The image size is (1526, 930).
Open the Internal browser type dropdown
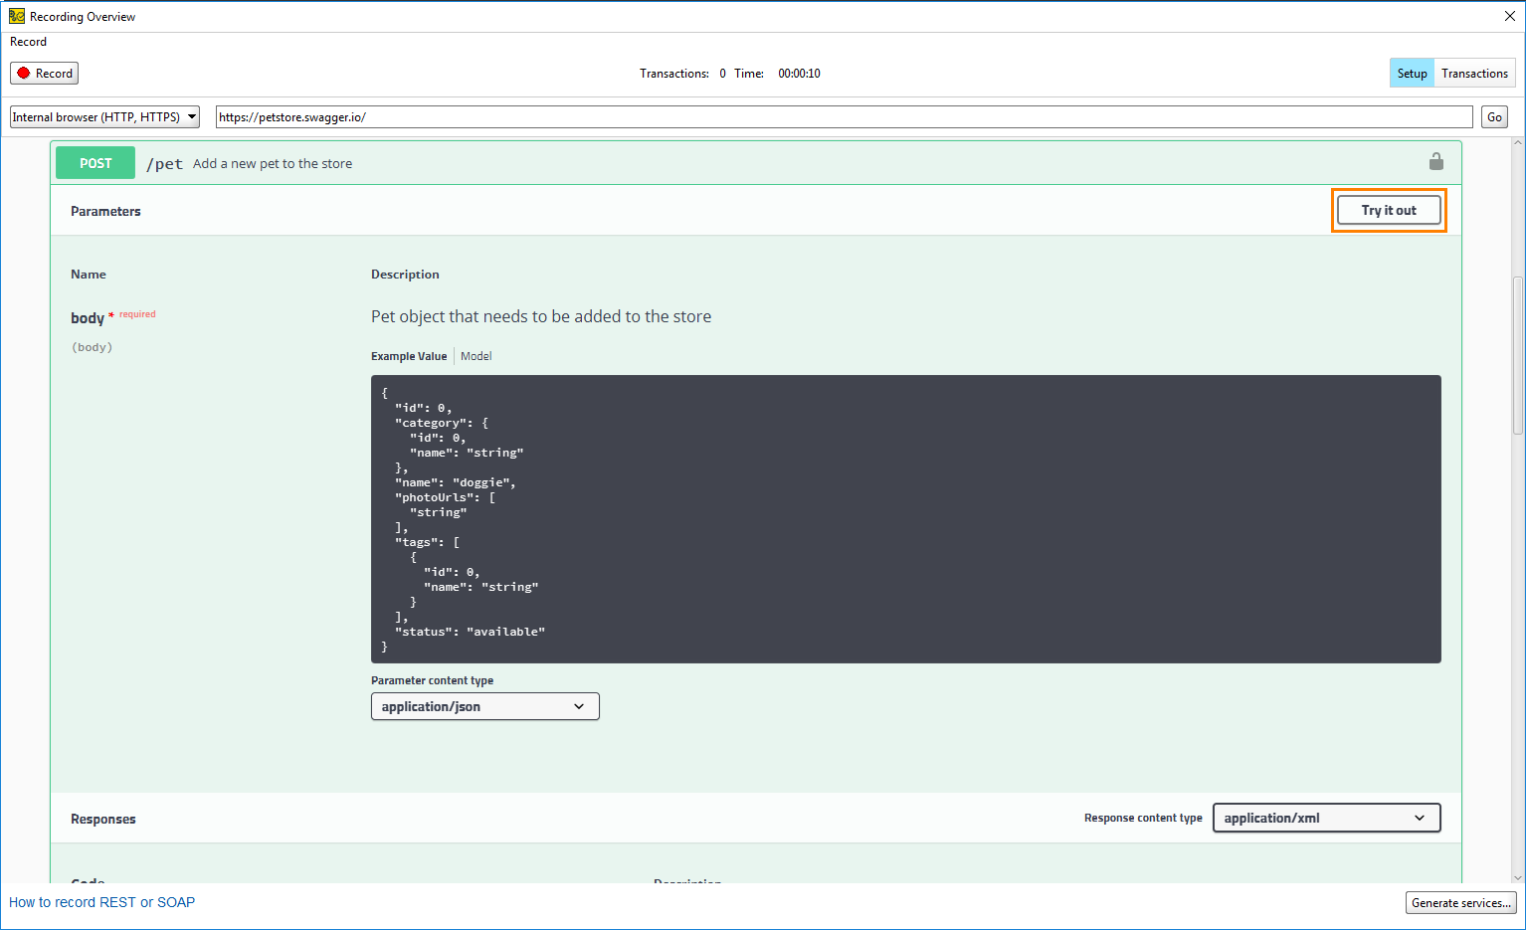pos(104,117)
